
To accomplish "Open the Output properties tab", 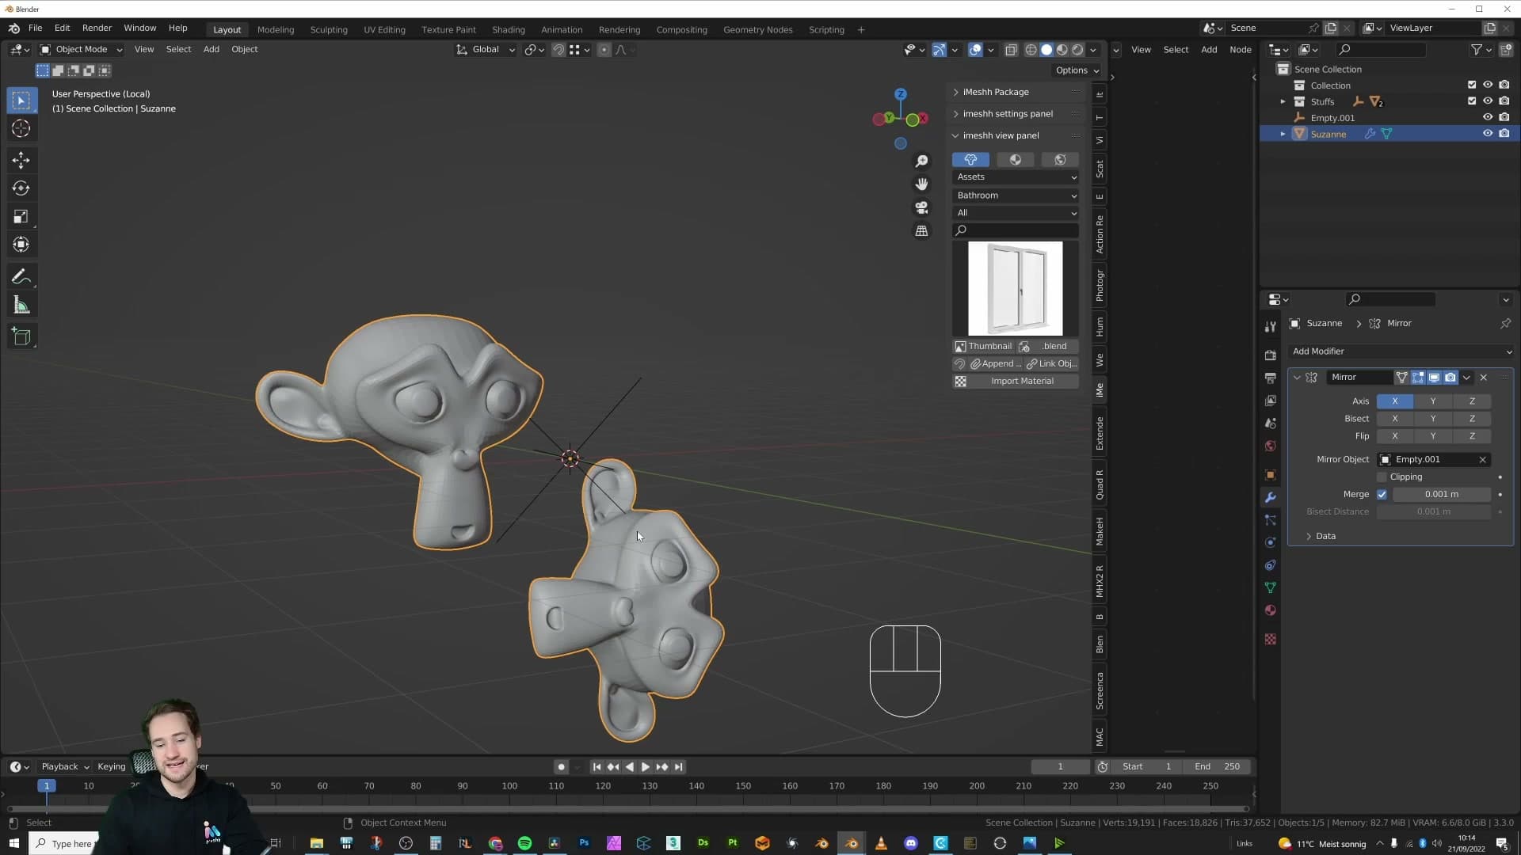I will [1271, 378].
